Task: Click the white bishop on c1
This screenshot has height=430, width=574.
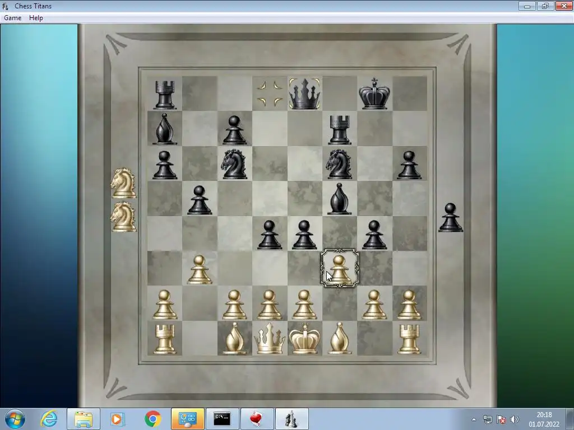Action: click(234, 339)
